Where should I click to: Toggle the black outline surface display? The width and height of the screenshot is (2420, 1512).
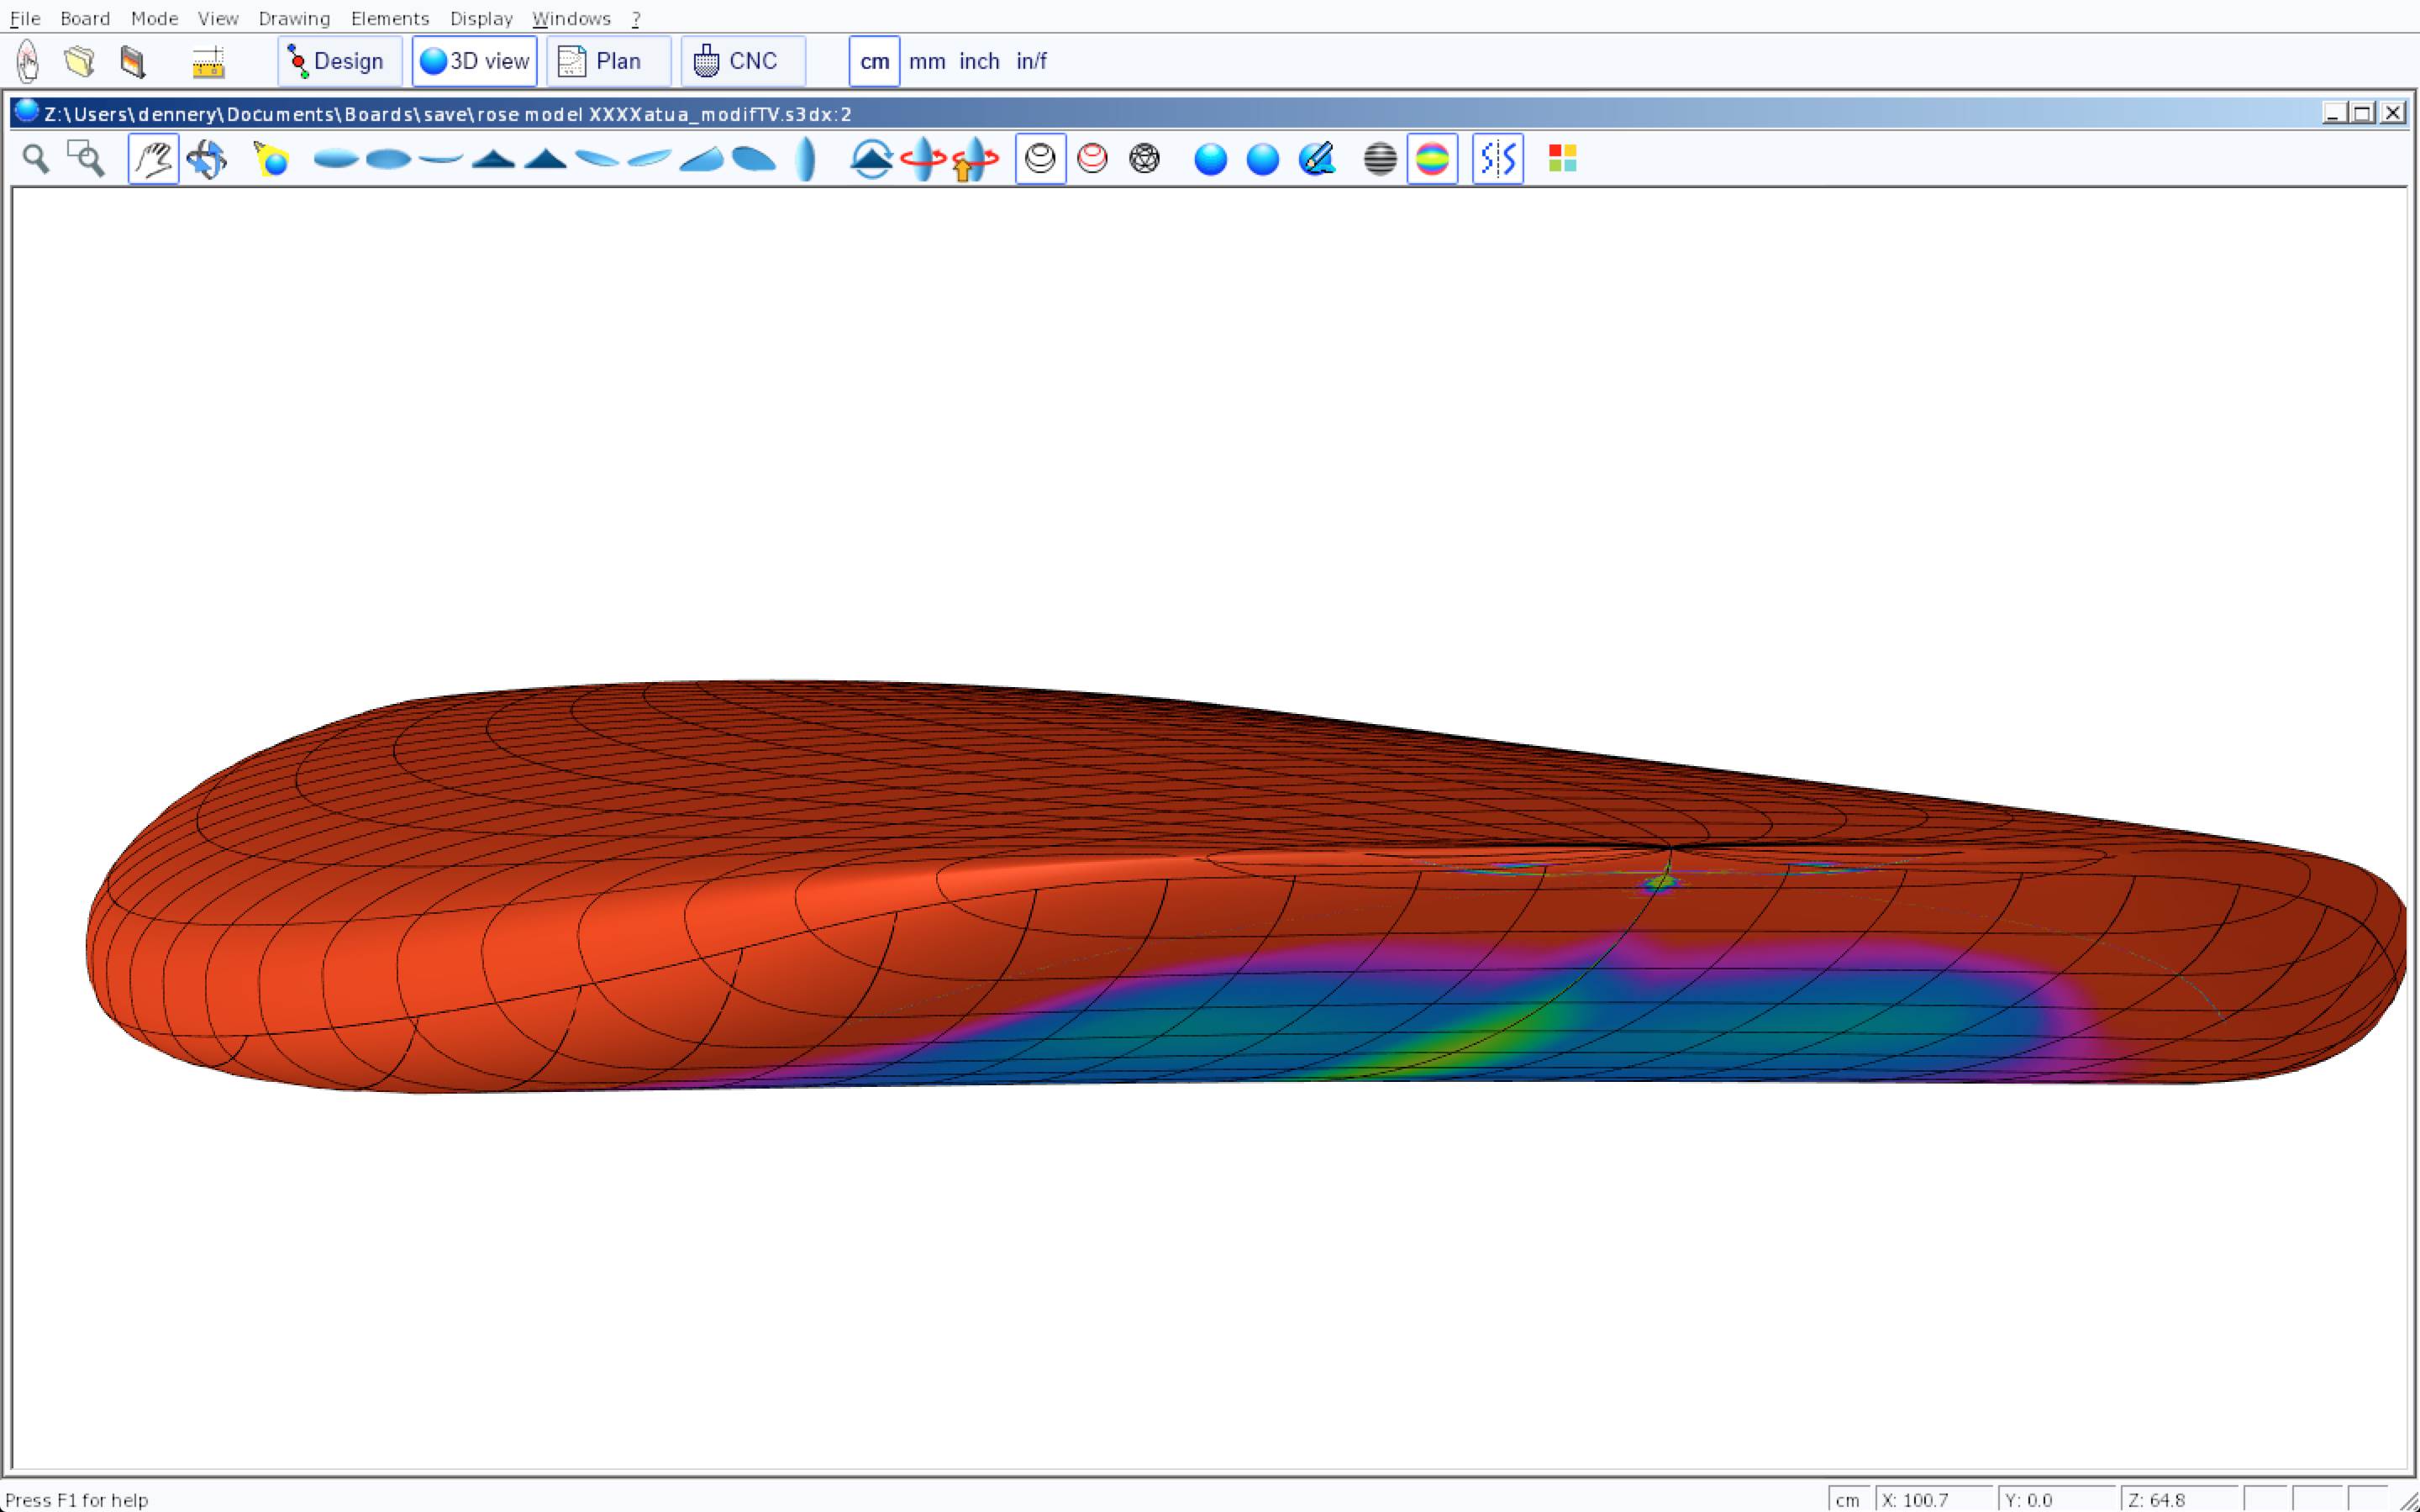tap(1040, 159)
